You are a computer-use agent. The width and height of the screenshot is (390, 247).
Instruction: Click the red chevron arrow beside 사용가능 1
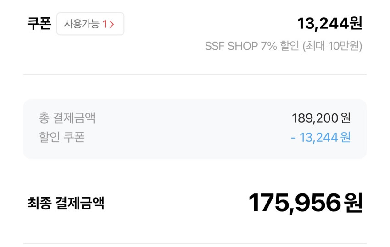[111, 24]
